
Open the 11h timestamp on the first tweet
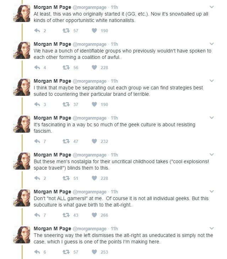click(114, 7)
